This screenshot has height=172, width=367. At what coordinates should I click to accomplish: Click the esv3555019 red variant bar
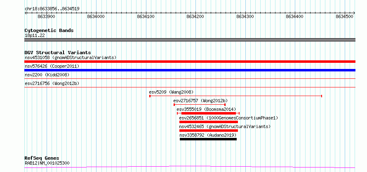pos(208,113)
